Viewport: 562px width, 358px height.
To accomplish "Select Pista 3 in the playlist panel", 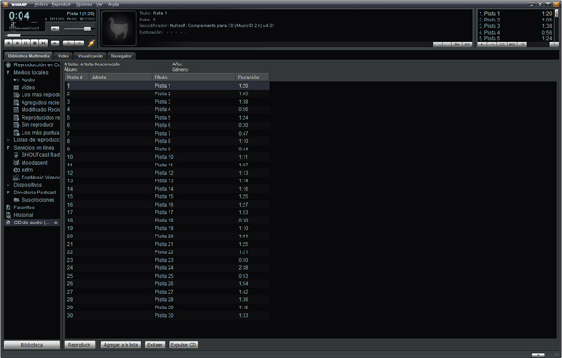I will [515, 26].
